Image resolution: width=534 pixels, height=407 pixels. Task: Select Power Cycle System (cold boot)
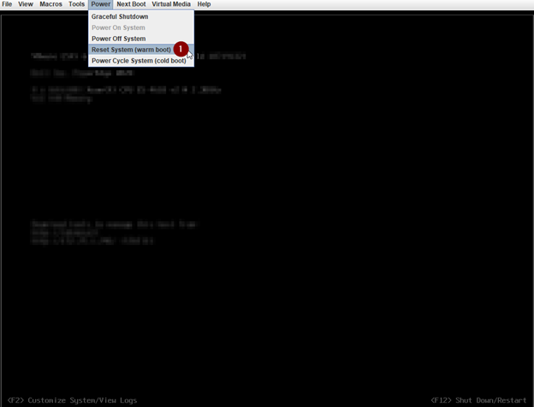tap(141, 61)
